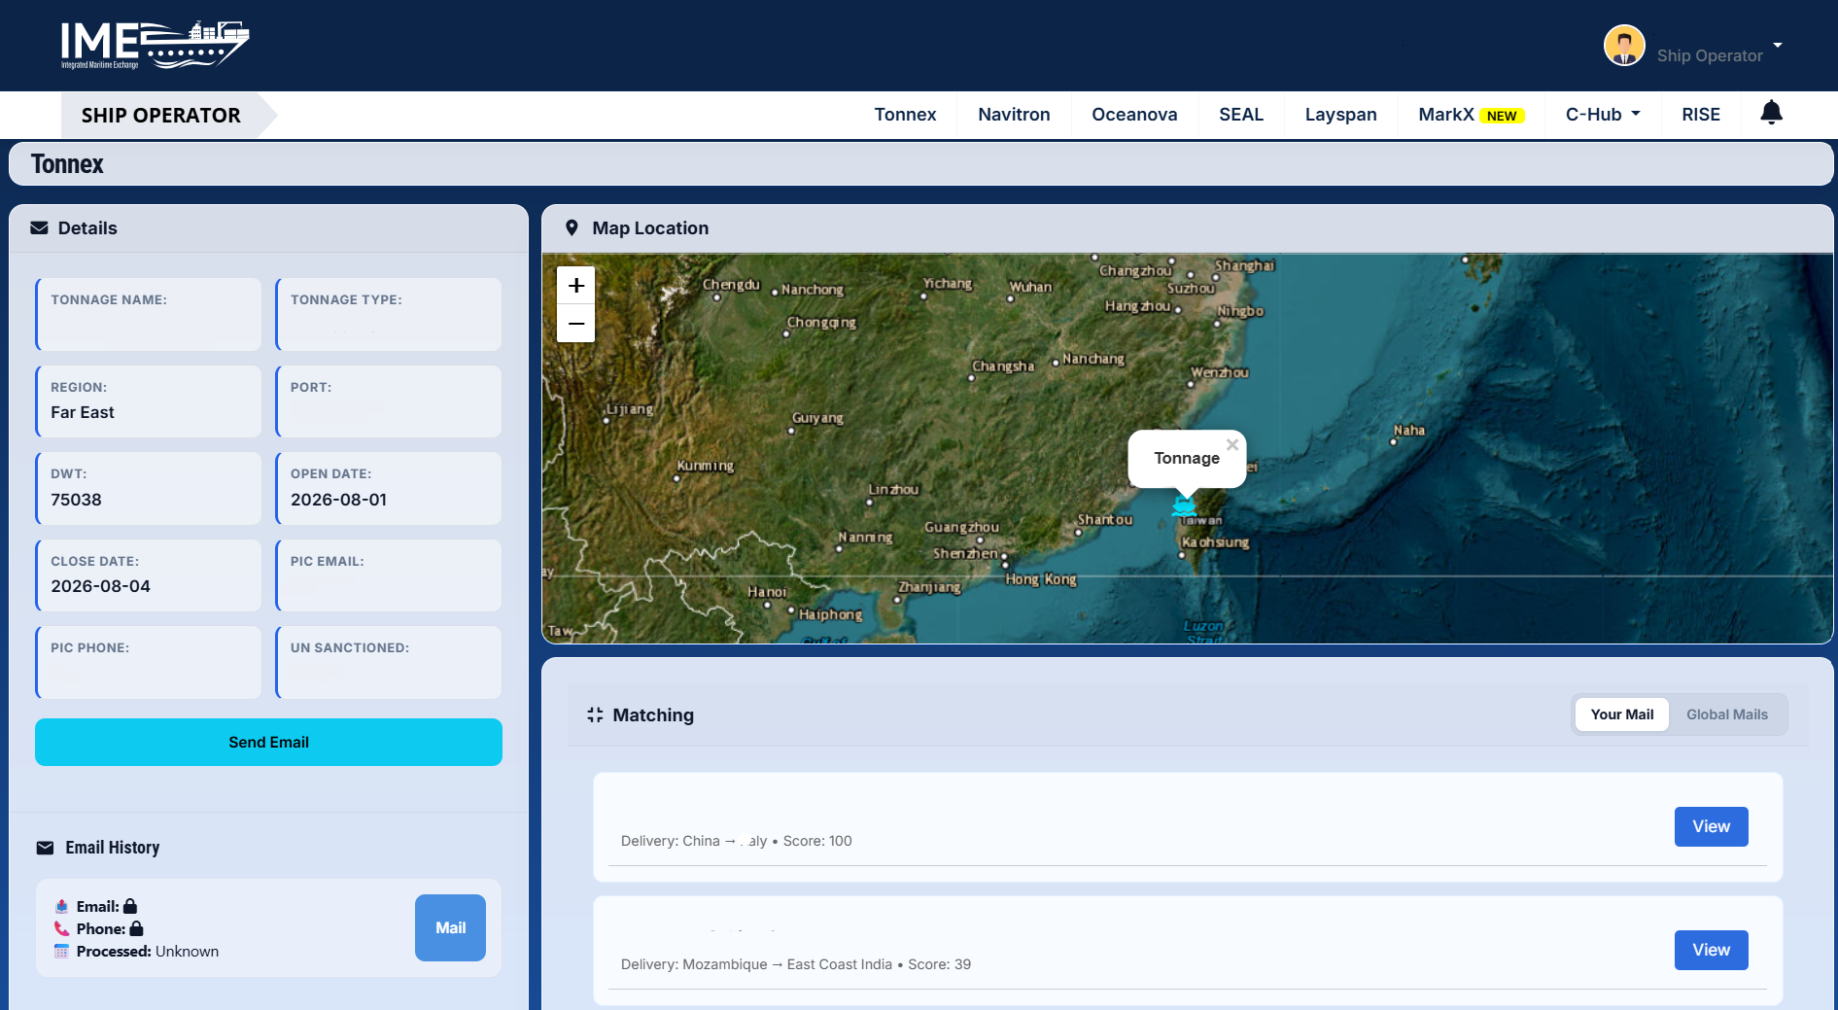
Task: Zoom in on the map
Action: point(576,286)
